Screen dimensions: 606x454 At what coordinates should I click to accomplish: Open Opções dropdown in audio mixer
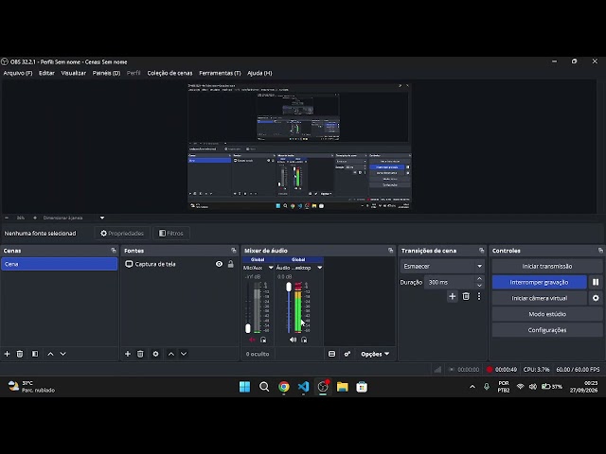point(375,354)
